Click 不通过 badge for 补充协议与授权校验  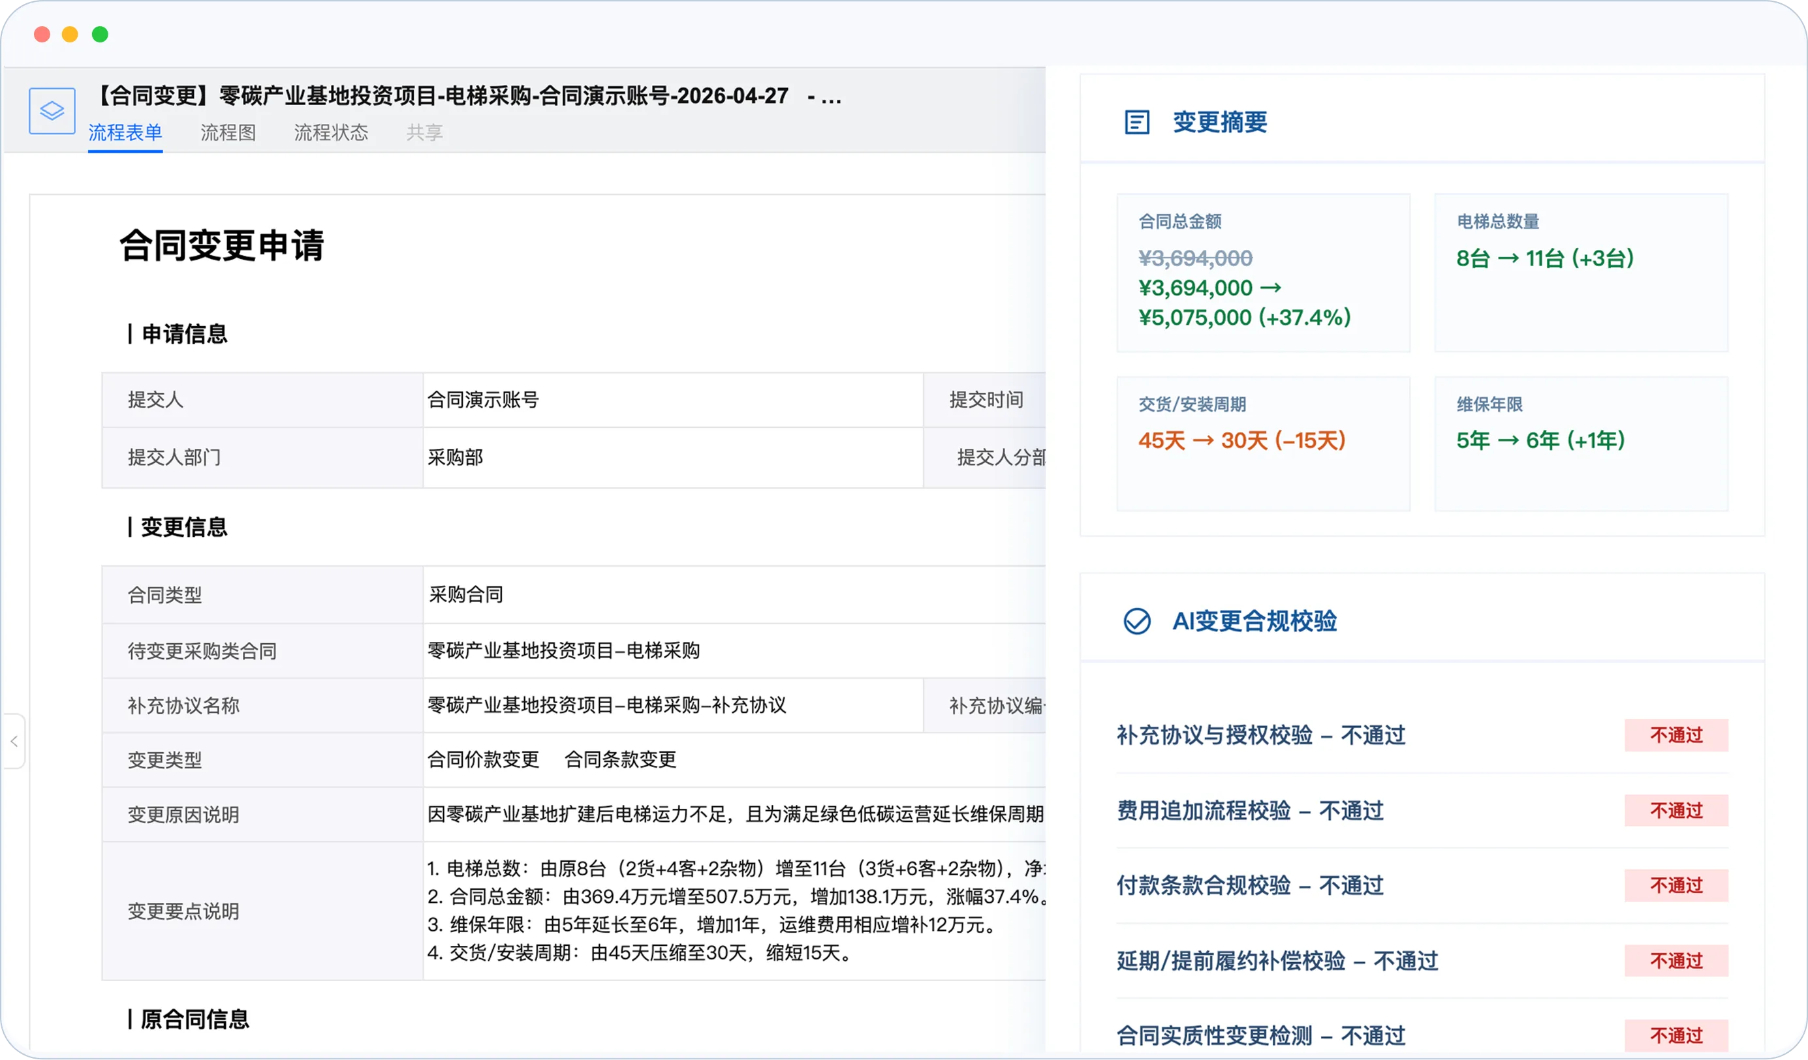1677,735
